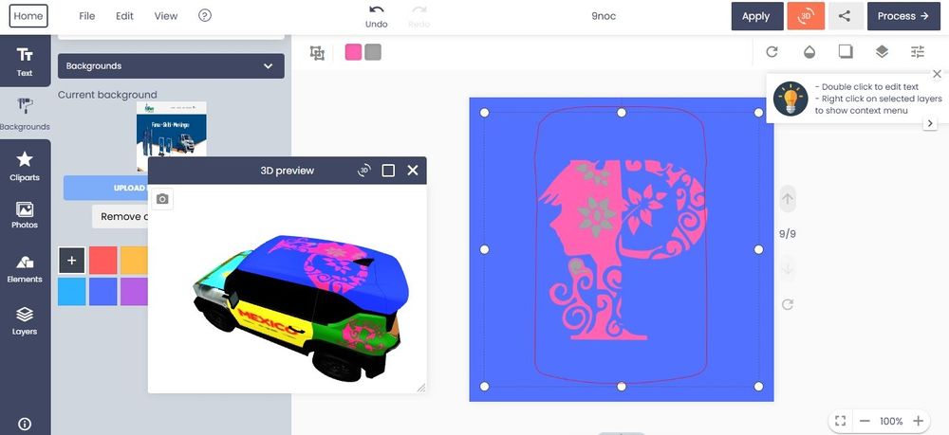The width and height of the screenshot is (949, 435).
Task: Expand the tips panel chevron
Action: (x=930, y=123)
